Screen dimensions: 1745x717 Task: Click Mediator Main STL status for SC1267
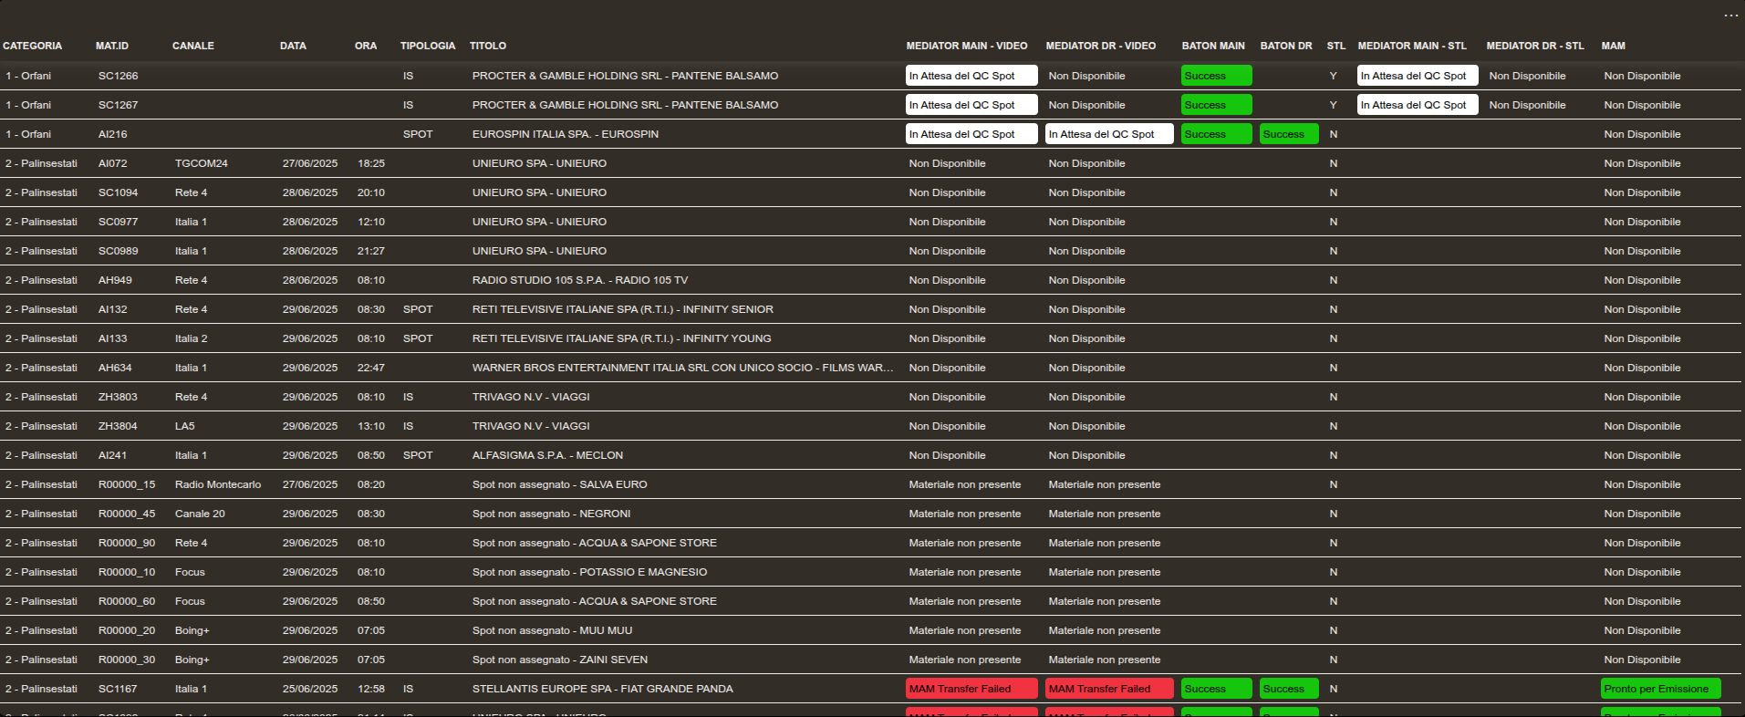point(1418,105)
